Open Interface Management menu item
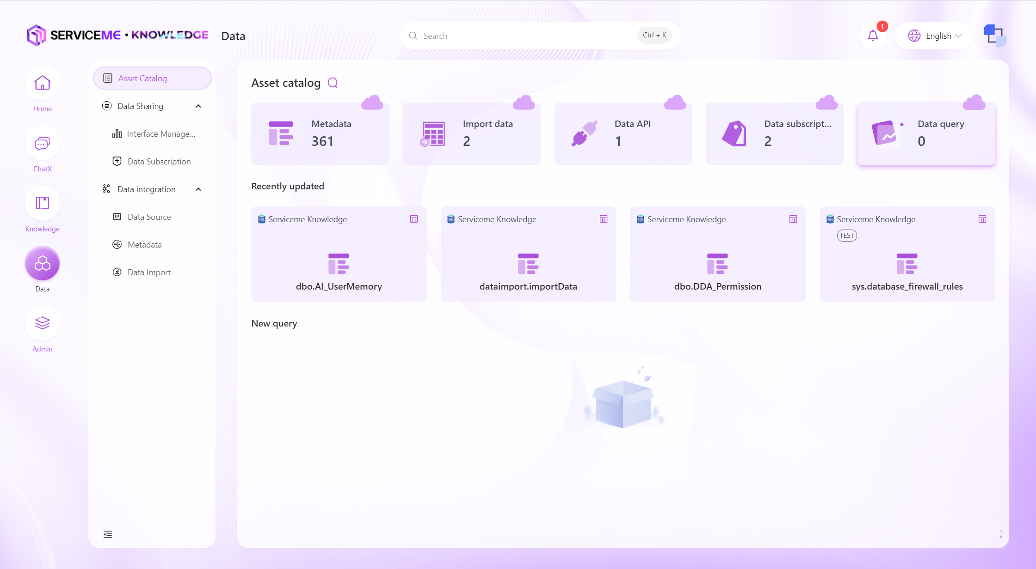 152,134
